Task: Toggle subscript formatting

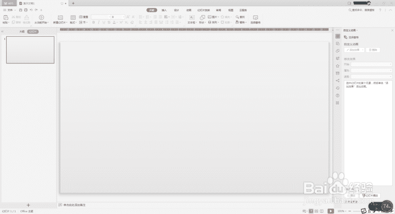Action: [x=126, y=23]
